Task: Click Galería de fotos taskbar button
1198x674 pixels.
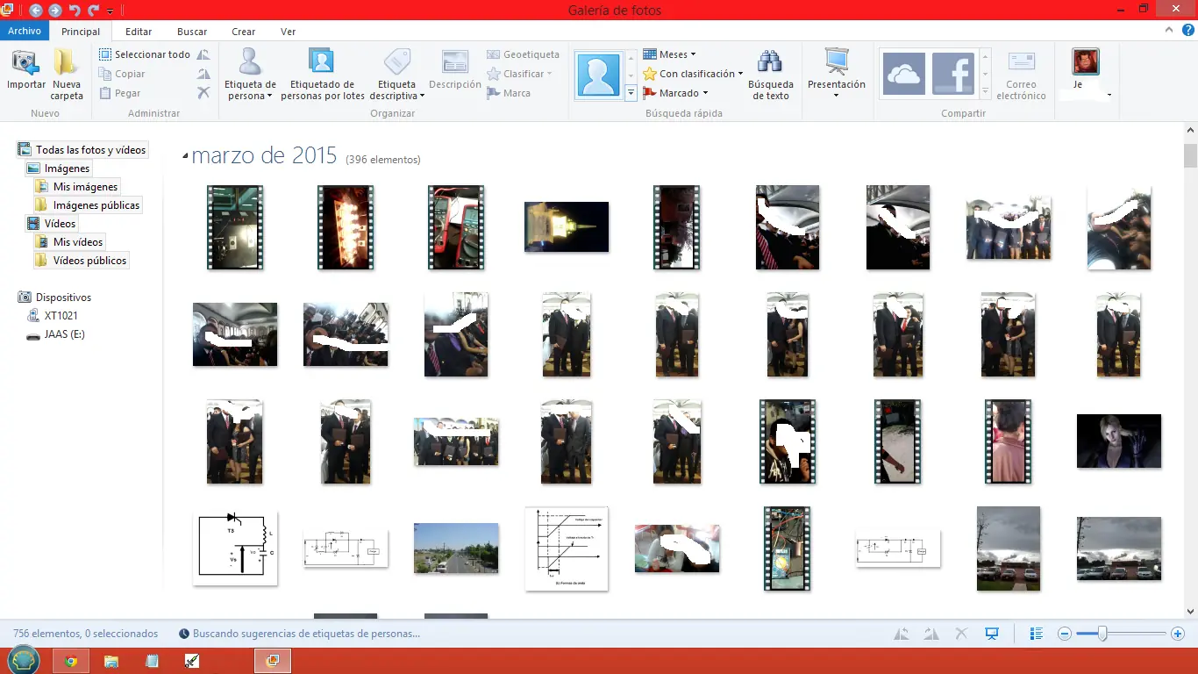Action: coord(273,661)
